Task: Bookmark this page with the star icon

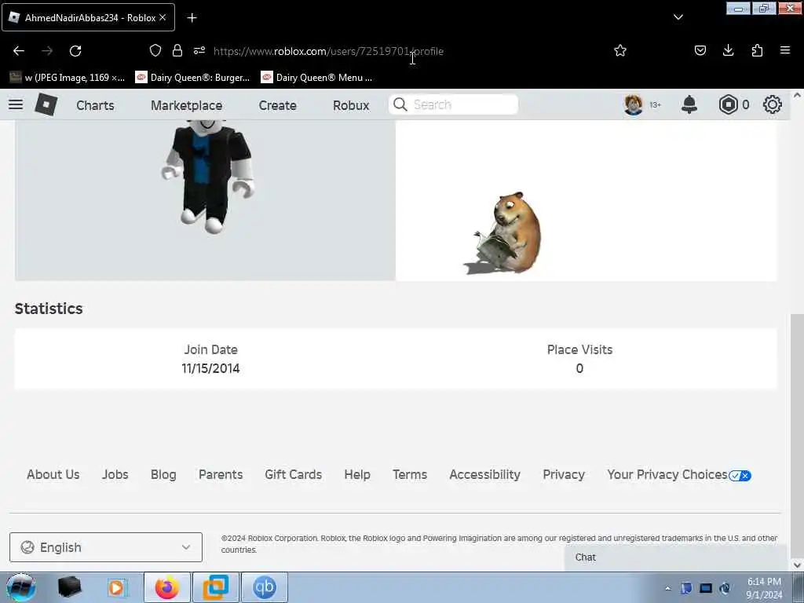Action: [620, 50]
